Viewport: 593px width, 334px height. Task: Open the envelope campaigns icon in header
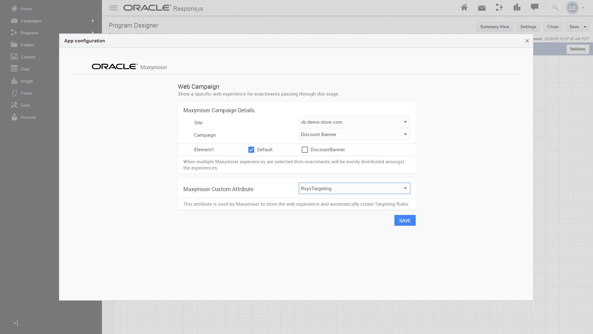tap(482, 8)
